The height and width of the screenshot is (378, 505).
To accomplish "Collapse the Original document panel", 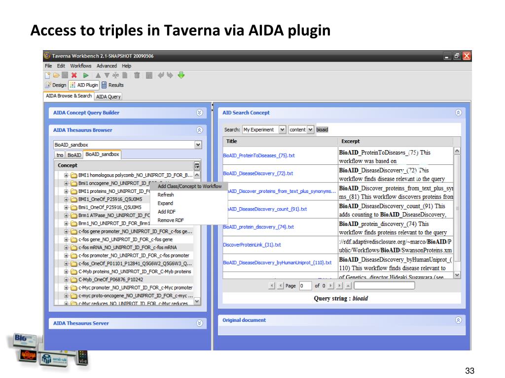I will [x=458, y=320].
